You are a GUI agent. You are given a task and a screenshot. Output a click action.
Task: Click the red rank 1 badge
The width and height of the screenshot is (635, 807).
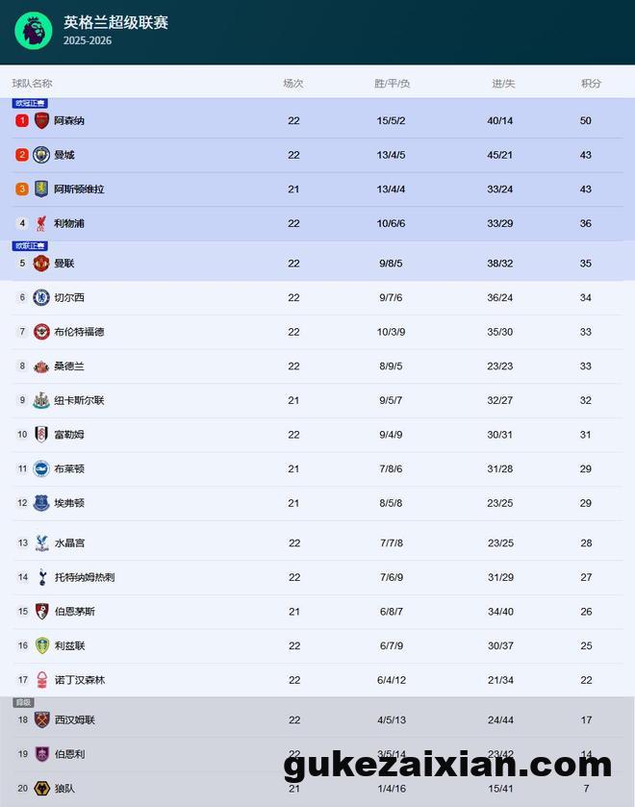click(22, 120)
